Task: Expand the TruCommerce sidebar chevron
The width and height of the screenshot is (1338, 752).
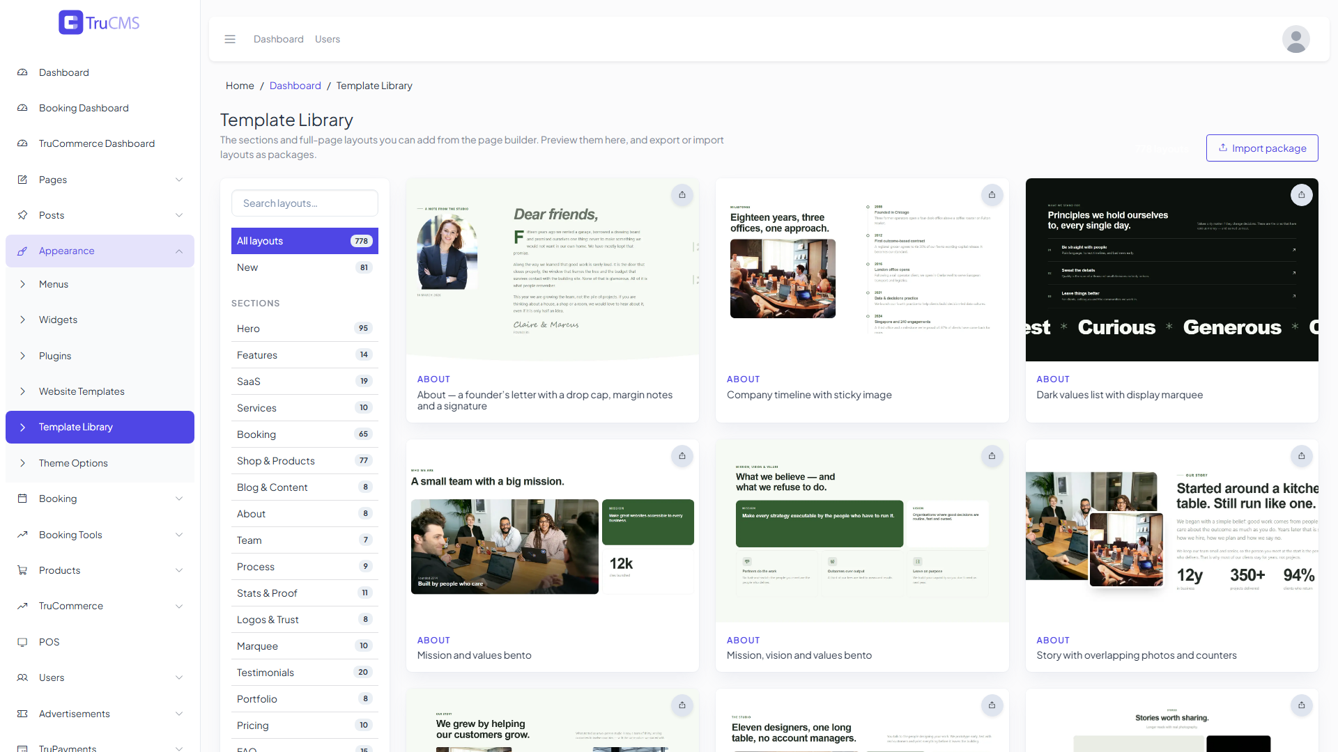Action: (179, 606)
